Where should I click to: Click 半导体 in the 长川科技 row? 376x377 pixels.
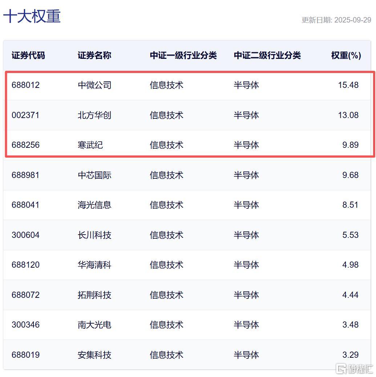click(246, 235)
